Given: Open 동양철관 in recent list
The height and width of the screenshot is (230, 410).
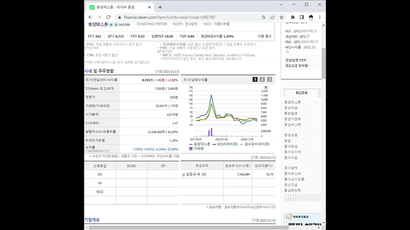Looking at the screenshot, I should point(291,113).
